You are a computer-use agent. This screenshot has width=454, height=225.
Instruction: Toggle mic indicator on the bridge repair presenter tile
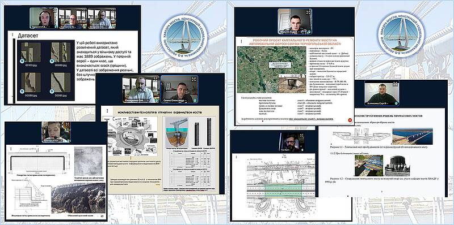tap(309, 31)
